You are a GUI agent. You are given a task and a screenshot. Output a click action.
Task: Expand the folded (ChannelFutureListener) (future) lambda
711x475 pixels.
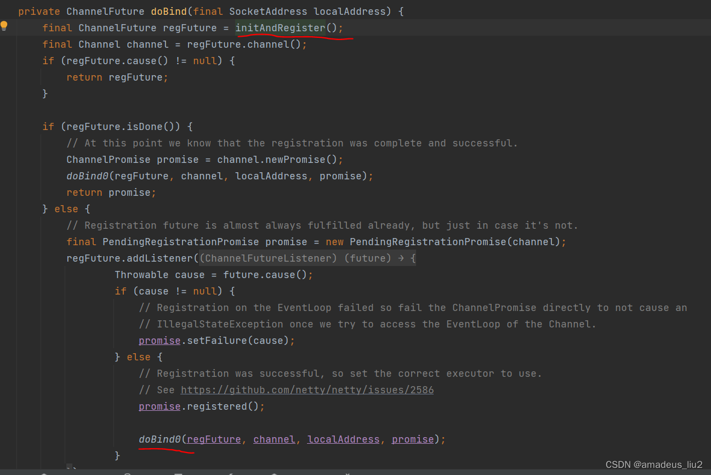pyautogui.click(x=308, y=258)
